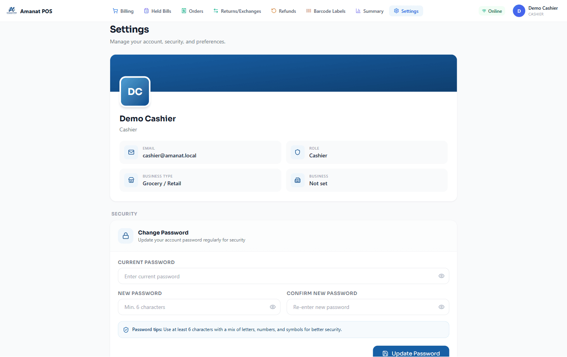The height and width of the screenshot is (357, 567).
Task: Click the password tips shield icon
Action: click(126, 330)
